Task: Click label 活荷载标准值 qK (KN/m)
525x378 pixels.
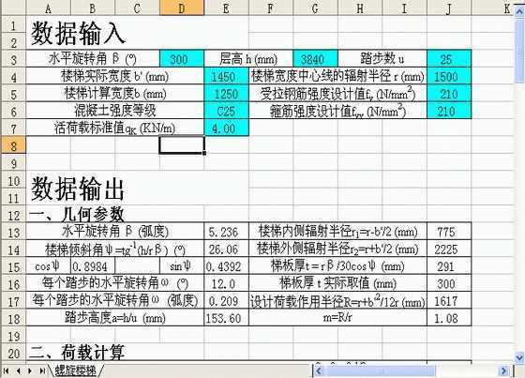Action: (x=114, y=129)
